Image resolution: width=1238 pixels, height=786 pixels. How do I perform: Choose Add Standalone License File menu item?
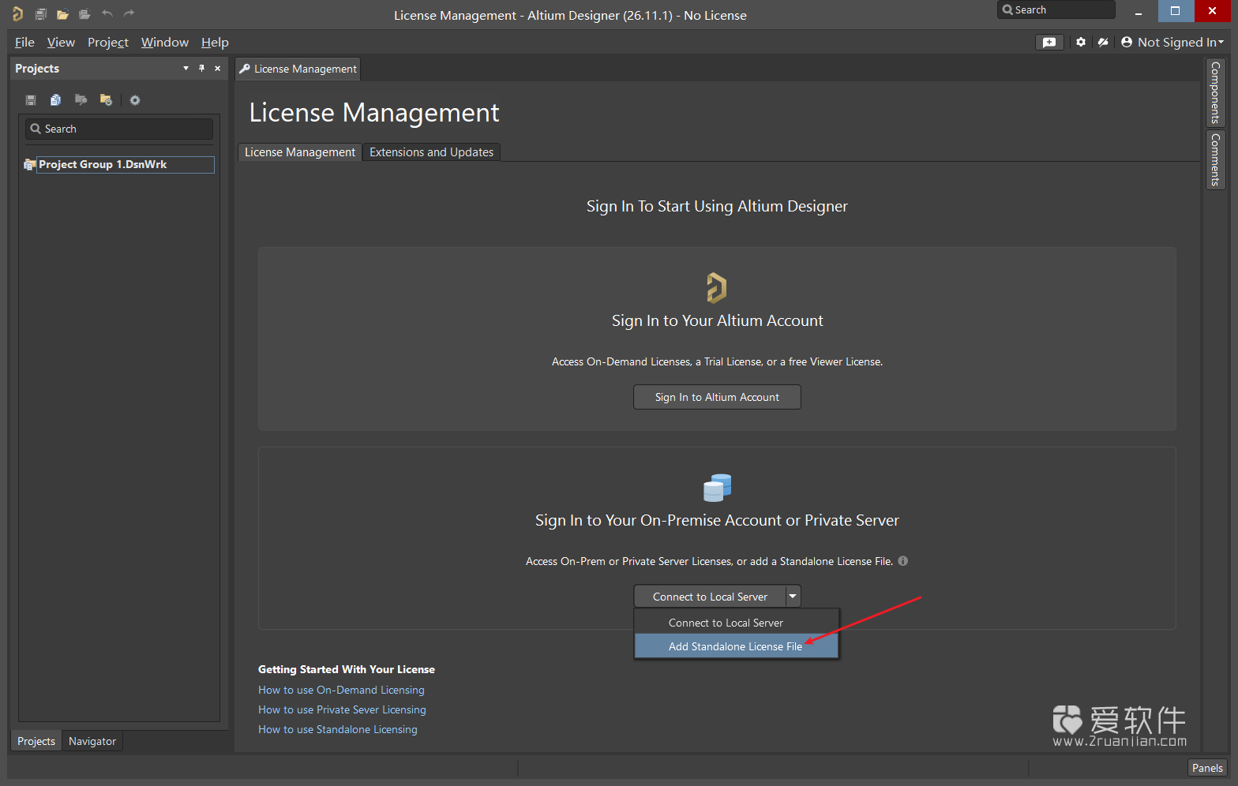pos(736,646)
